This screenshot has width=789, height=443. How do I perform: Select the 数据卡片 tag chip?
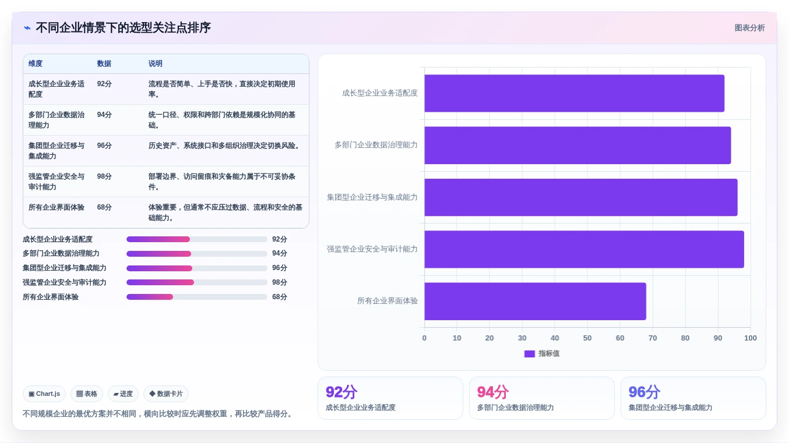pos(166,394)
